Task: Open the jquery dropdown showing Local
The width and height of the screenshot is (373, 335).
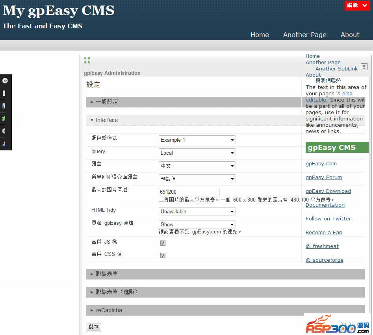Action: tap(197, 153)
